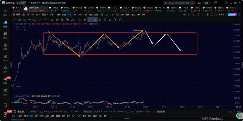Click the notification bell icon

(x=199, y=3)
